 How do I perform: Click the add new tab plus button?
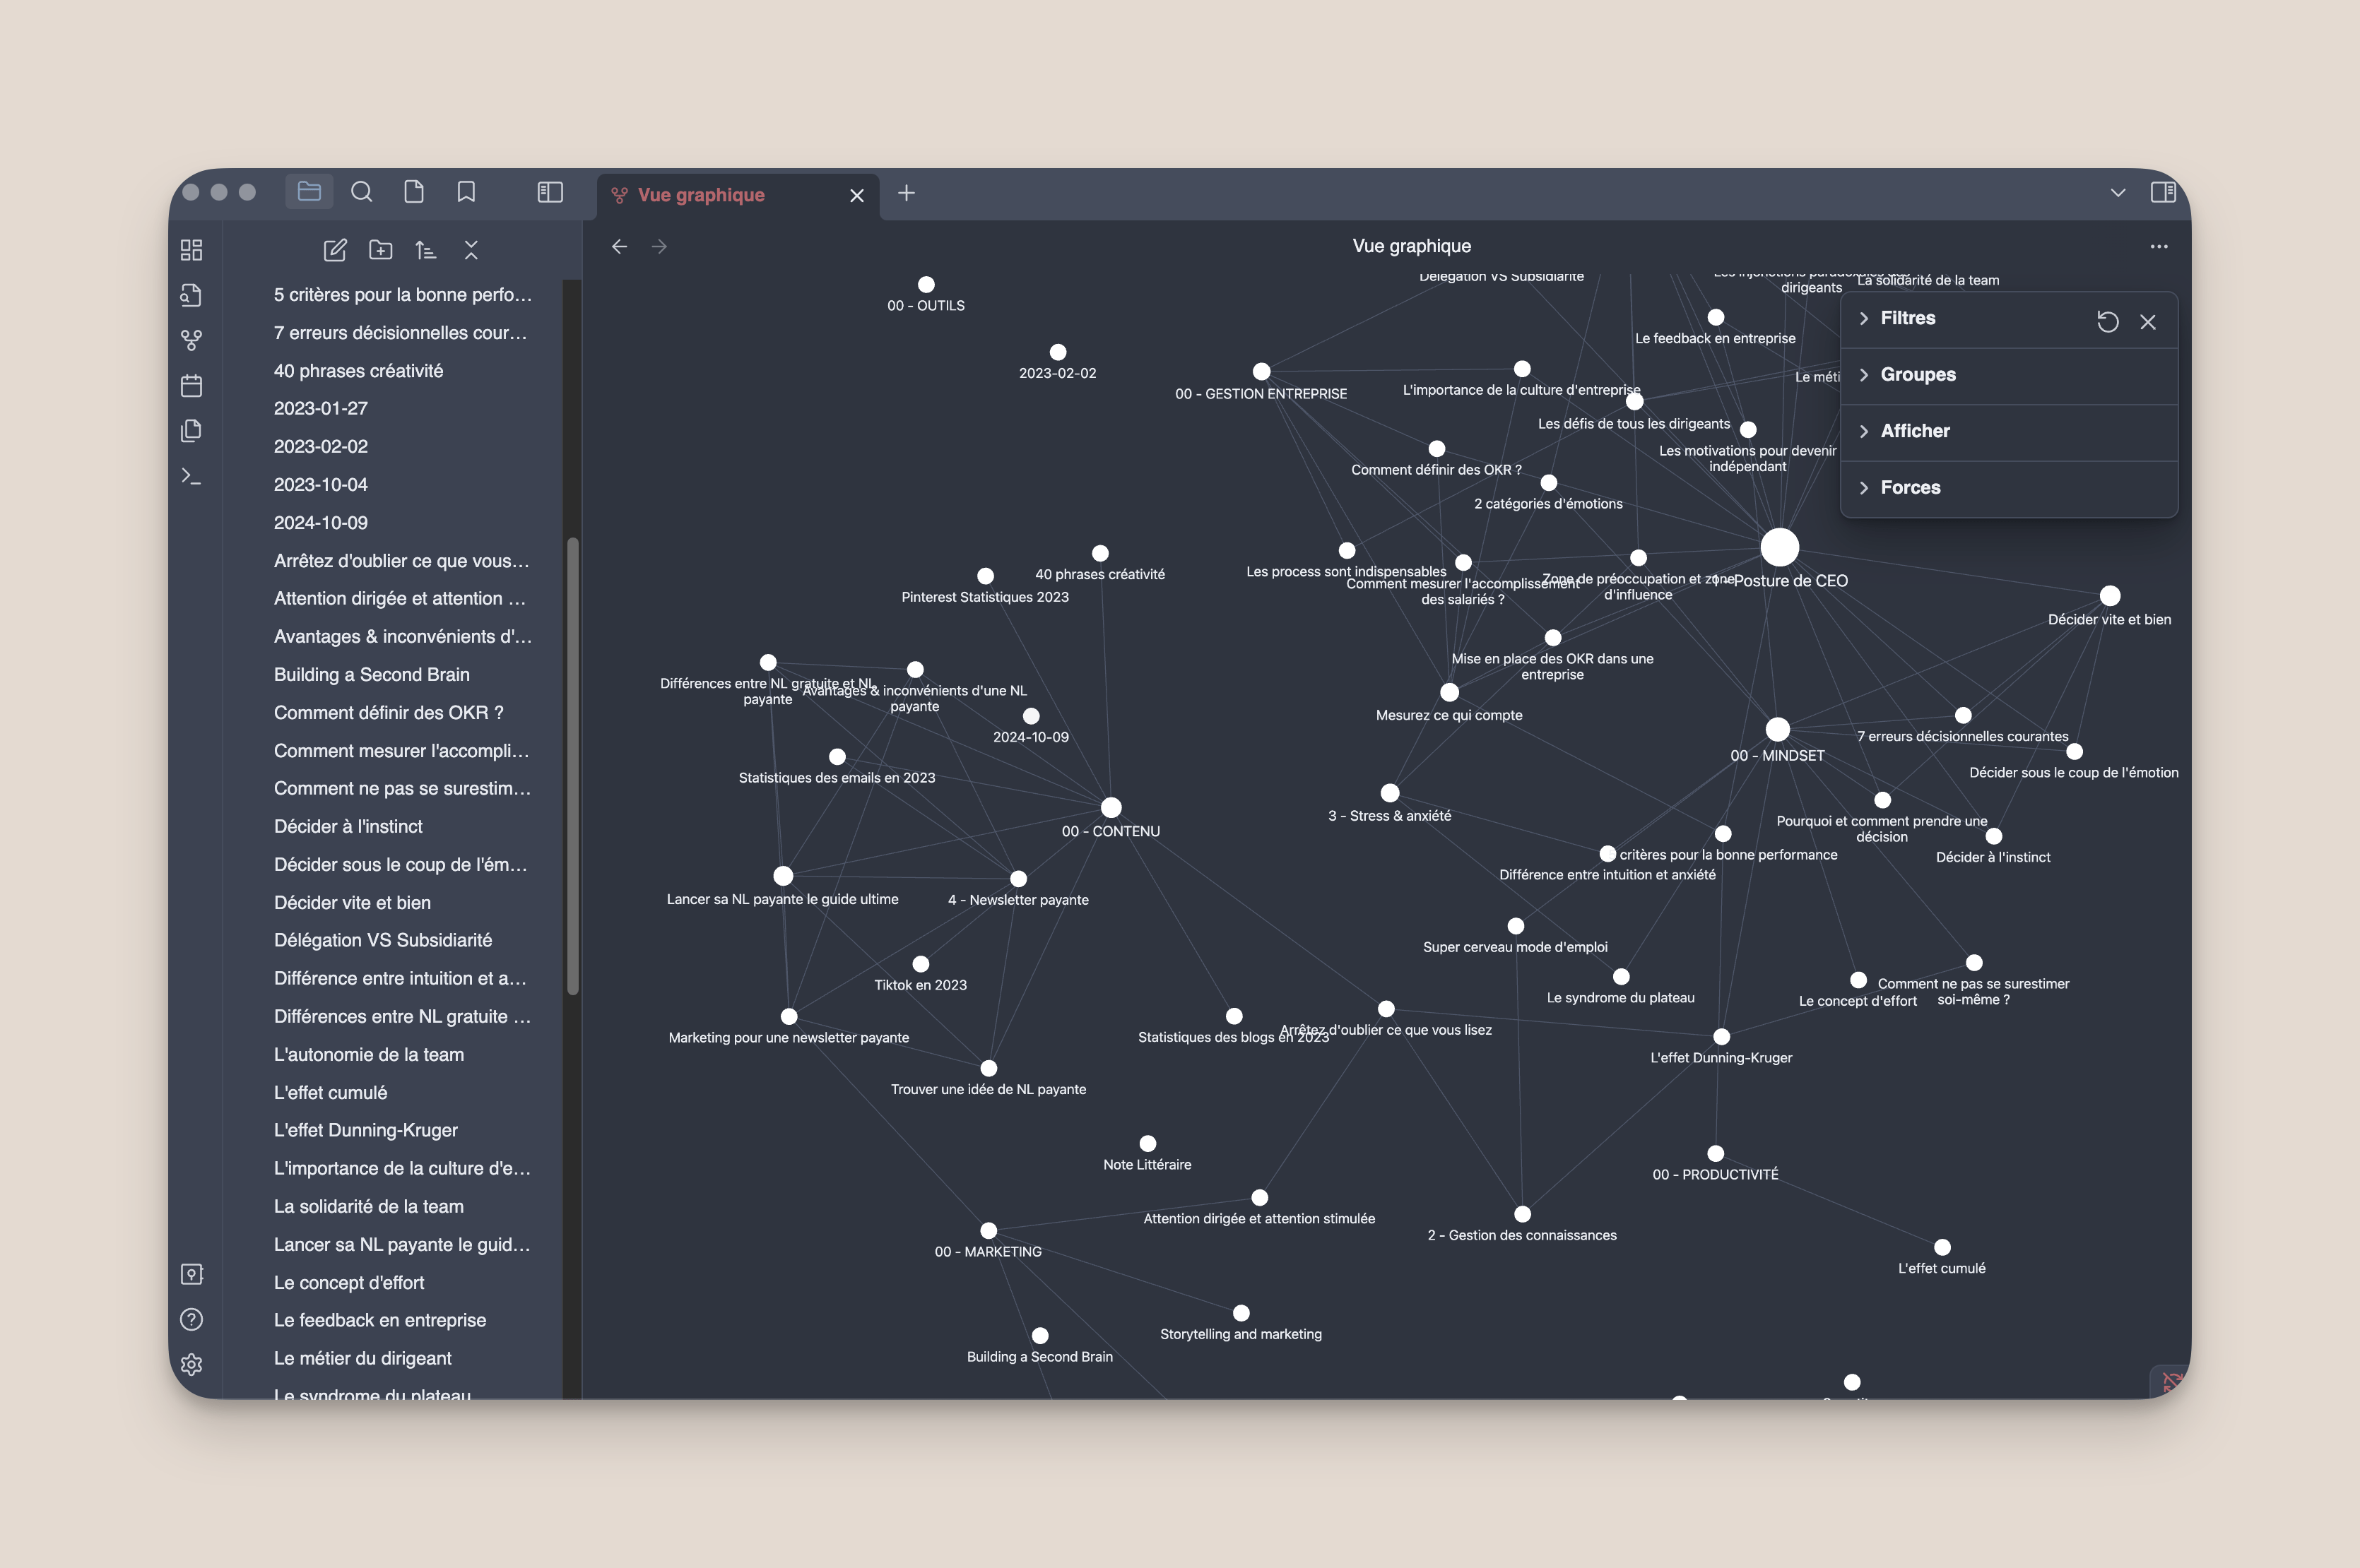pos(907,194)
